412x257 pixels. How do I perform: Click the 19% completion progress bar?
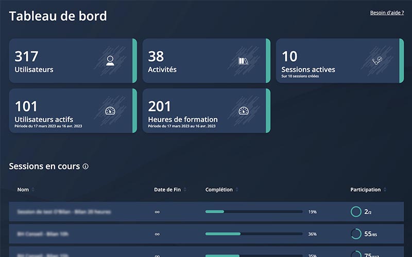254,212
